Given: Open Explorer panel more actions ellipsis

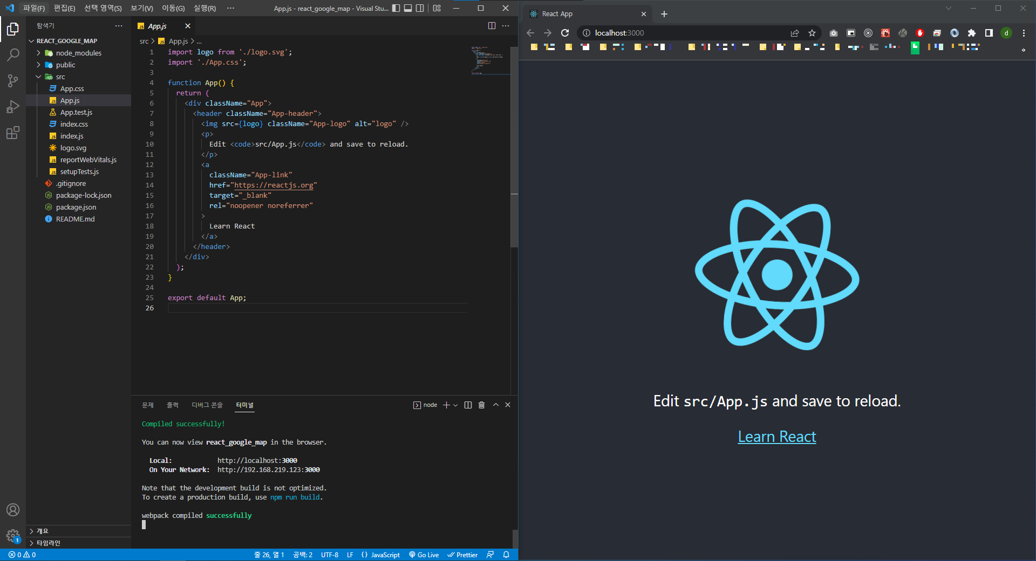Looking at the screenshot, I should (x=119, y=26).
